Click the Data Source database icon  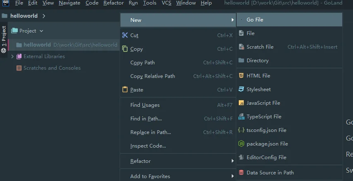241,172
